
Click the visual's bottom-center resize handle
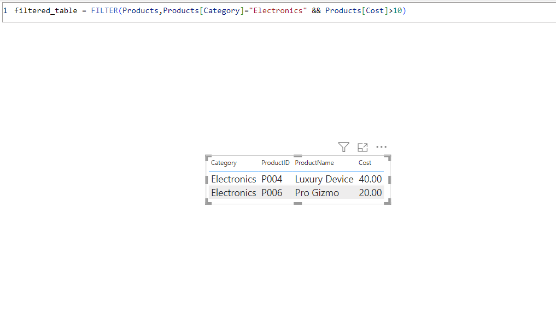(x=298, y=203)
